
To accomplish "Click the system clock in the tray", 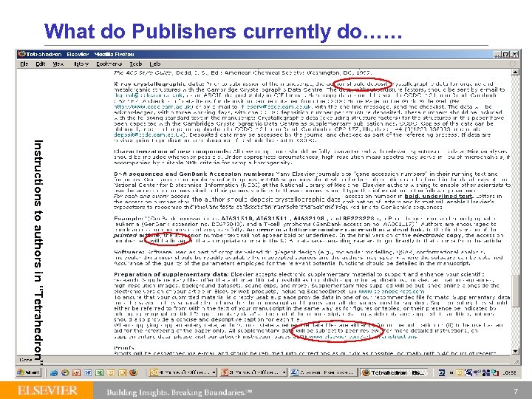I will (x=510, y=372).
